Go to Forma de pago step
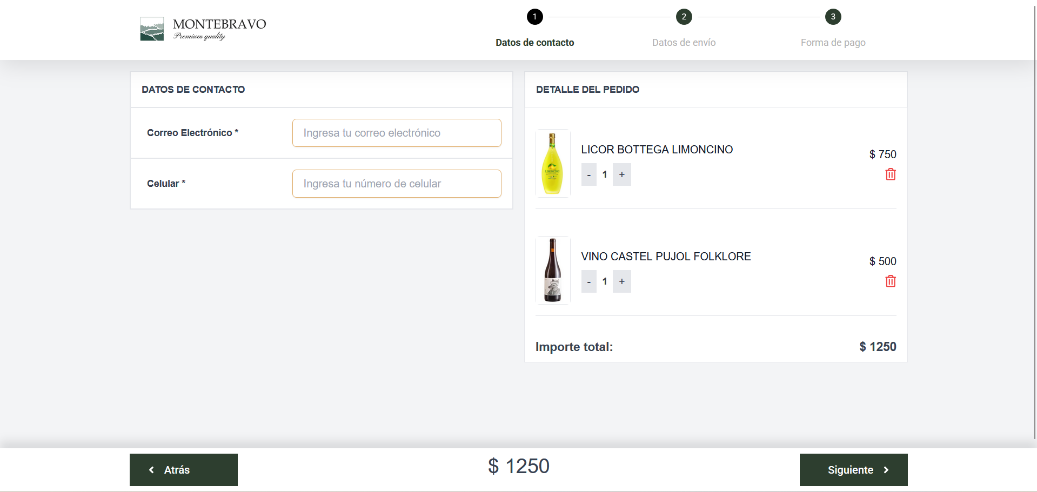 (833, 43)
